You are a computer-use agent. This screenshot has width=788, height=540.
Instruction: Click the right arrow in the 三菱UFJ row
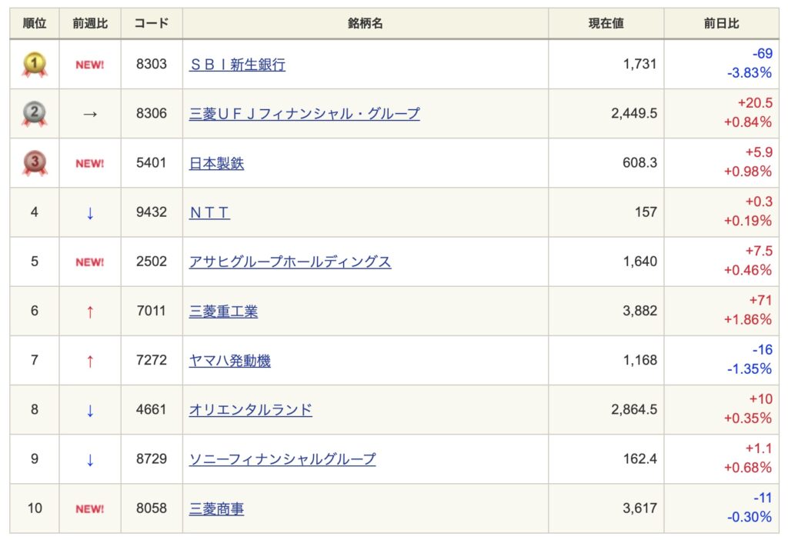pyautogui.click(x=90, y=114)
